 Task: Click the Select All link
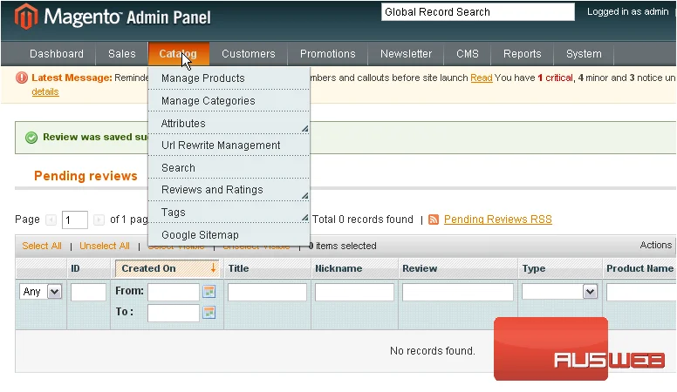pyautogui.click(x=42, y=246)
